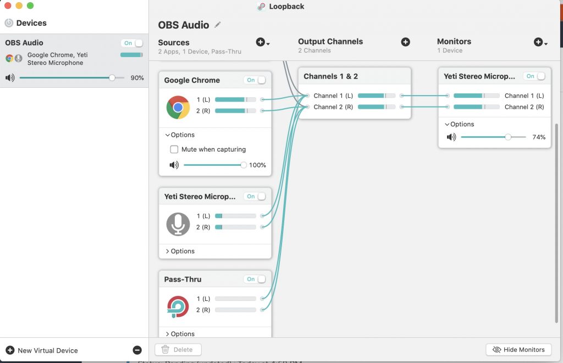Click the hide-eye icon on Hide Monitors
Screen dimensions: 563x363
[496, 349]
